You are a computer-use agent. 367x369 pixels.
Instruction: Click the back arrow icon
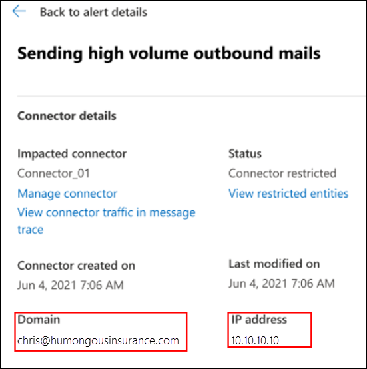(x=19, y=11)
